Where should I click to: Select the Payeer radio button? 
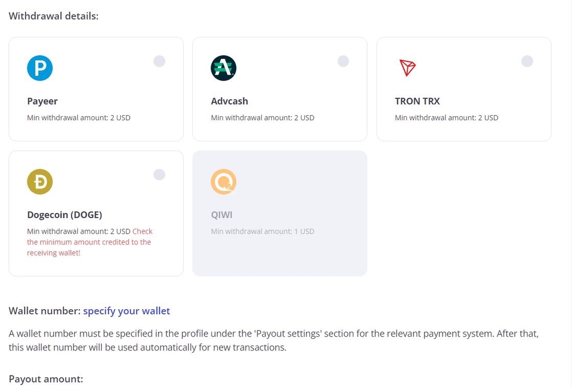(x=160, y=61)
